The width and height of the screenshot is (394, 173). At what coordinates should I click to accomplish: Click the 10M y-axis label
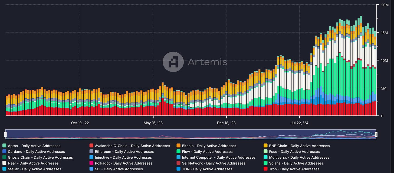tap(385, 60)
